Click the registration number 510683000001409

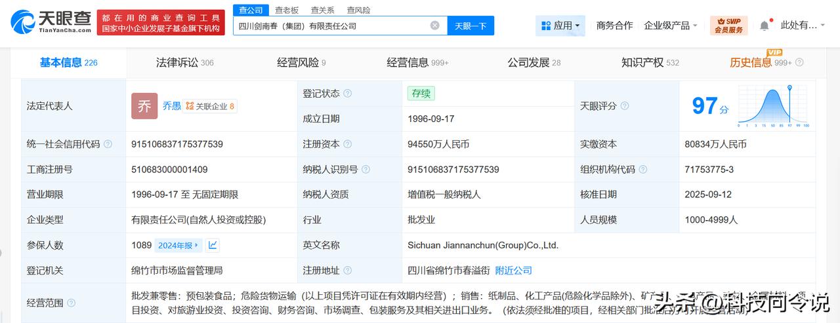click(169, 170)
